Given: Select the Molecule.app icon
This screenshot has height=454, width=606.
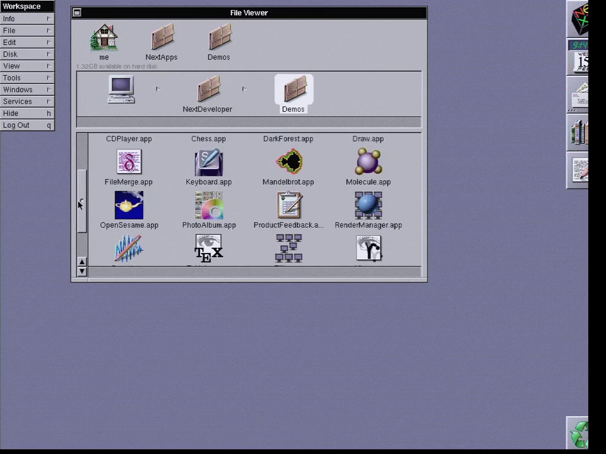Looking at the screenshot, I should coord(368,162).
